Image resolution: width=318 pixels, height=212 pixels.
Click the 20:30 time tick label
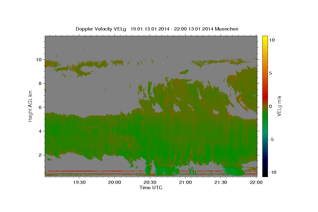pyautogui.click(x=150, y=182)
